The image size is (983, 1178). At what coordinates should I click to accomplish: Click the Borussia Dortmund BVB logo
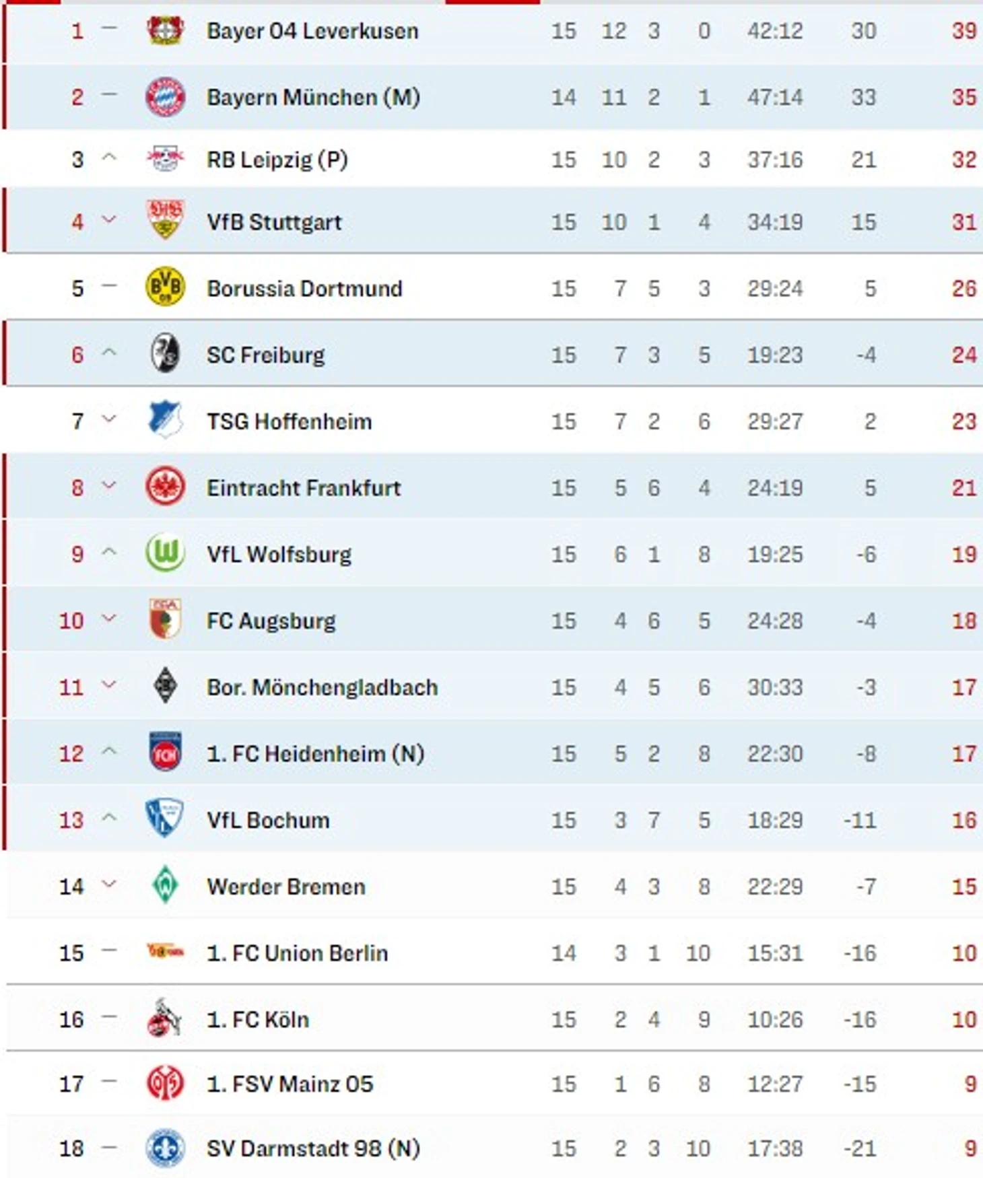click(x=165, y=286)
